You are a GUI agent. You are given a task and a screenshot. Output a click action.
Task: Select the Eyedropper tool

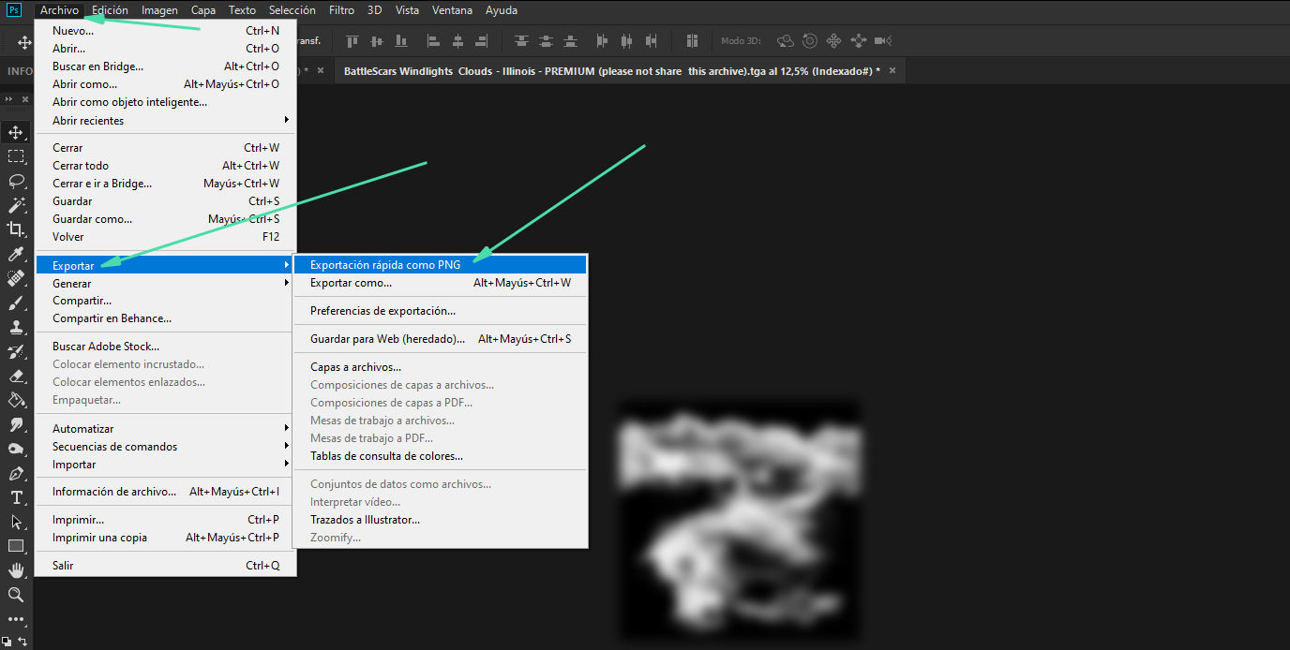(16, 254)
